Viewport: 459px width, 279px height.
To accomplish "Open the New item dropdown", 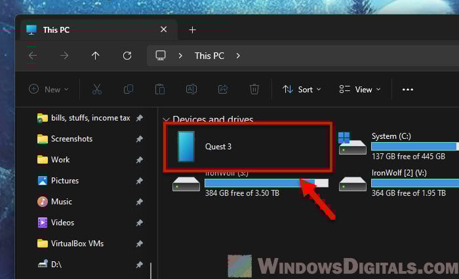I will point(49,89).
